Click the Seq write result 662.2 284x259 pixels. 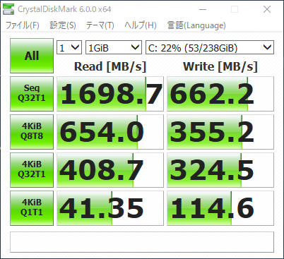(x=220, y=94)
